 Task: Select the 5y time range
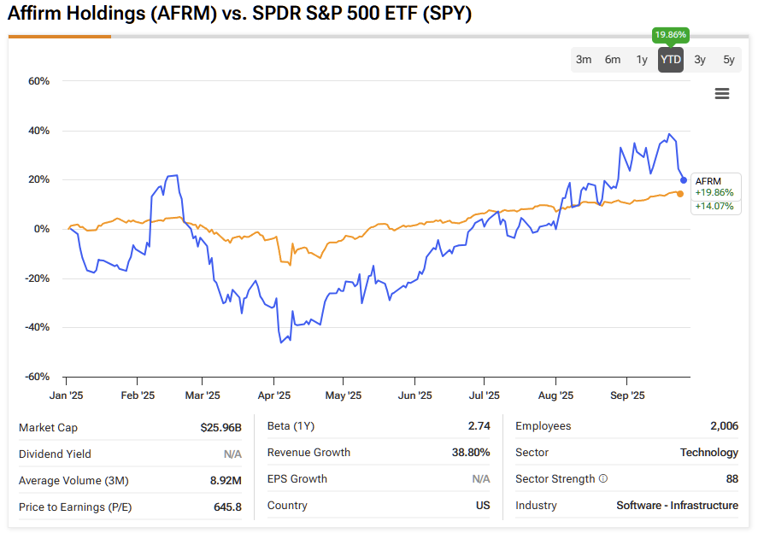(x=728, y=60)
